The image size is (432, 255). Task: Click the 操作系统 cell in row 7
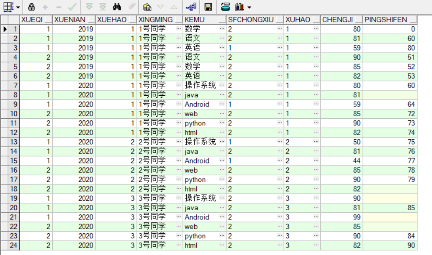pyautogui.click(x=204, y=85)
